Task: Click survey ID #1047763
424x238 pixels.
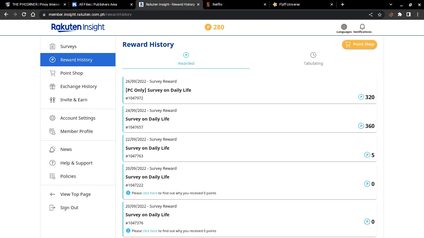Action: pyautogui.click(x=134, y=156)
